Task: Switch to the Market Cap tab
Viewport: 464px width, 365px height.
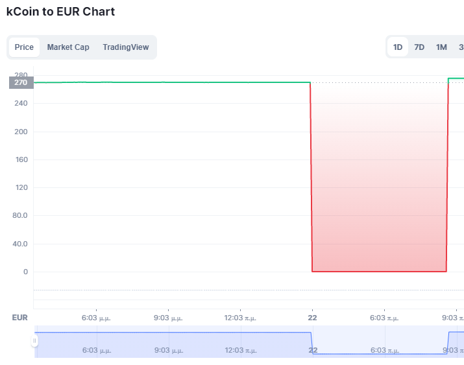Action: (68, 47)
